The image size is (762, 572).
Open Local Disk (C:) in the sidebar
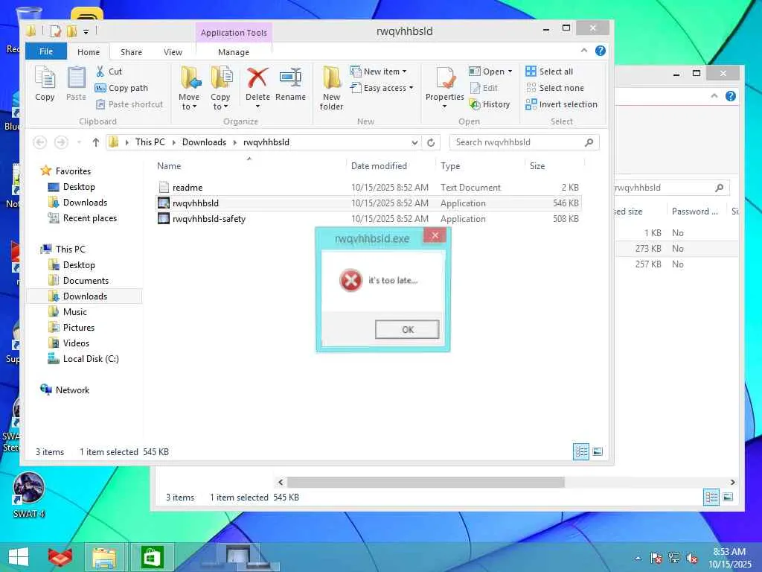click(x=83, y=359)
